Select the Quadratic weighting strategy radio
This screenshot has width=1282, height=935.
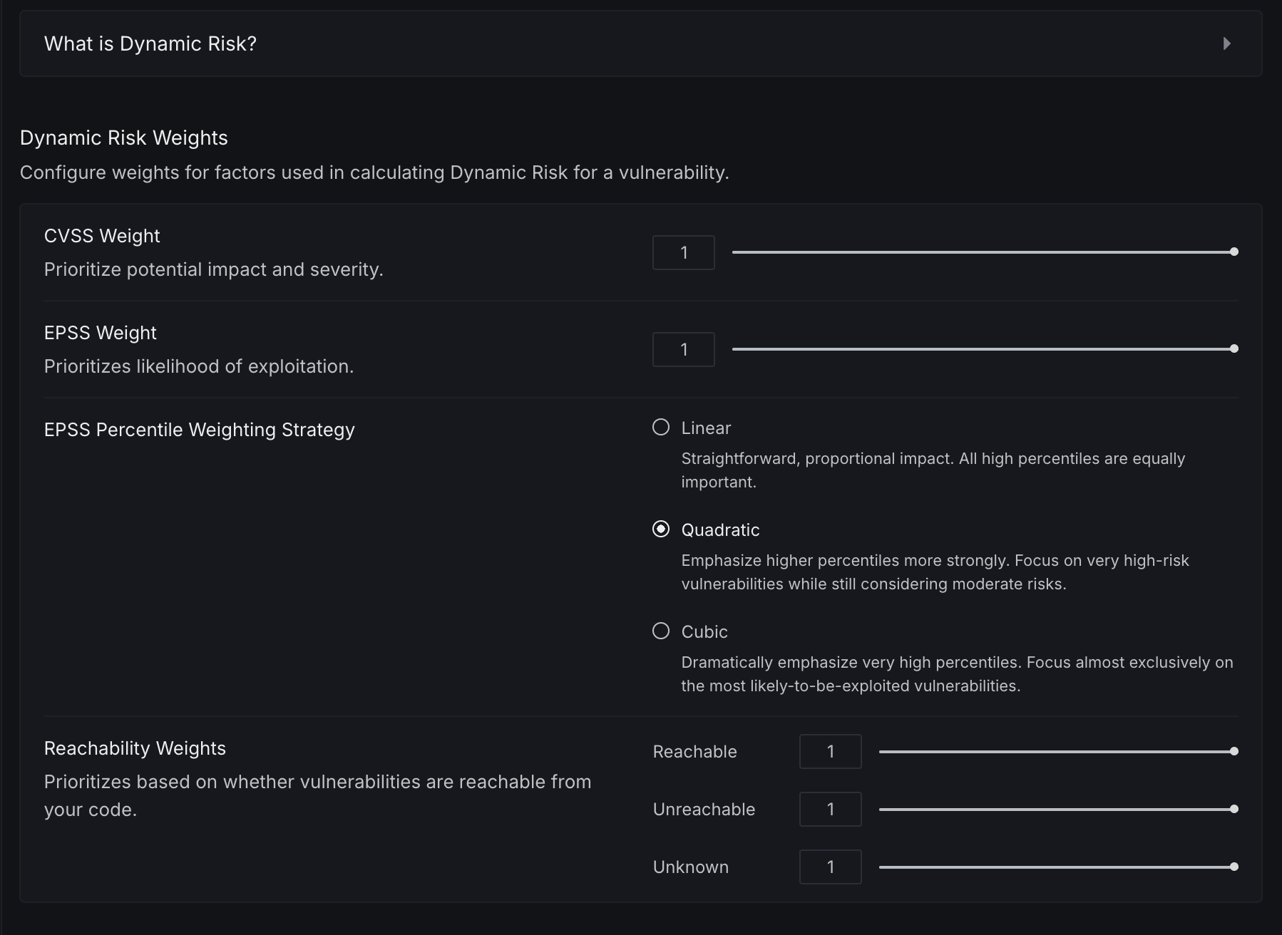661,529
